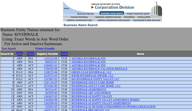The height and width of the screenshot is (111, 192).
Task: Go to documents & data services
Action: 147,20
